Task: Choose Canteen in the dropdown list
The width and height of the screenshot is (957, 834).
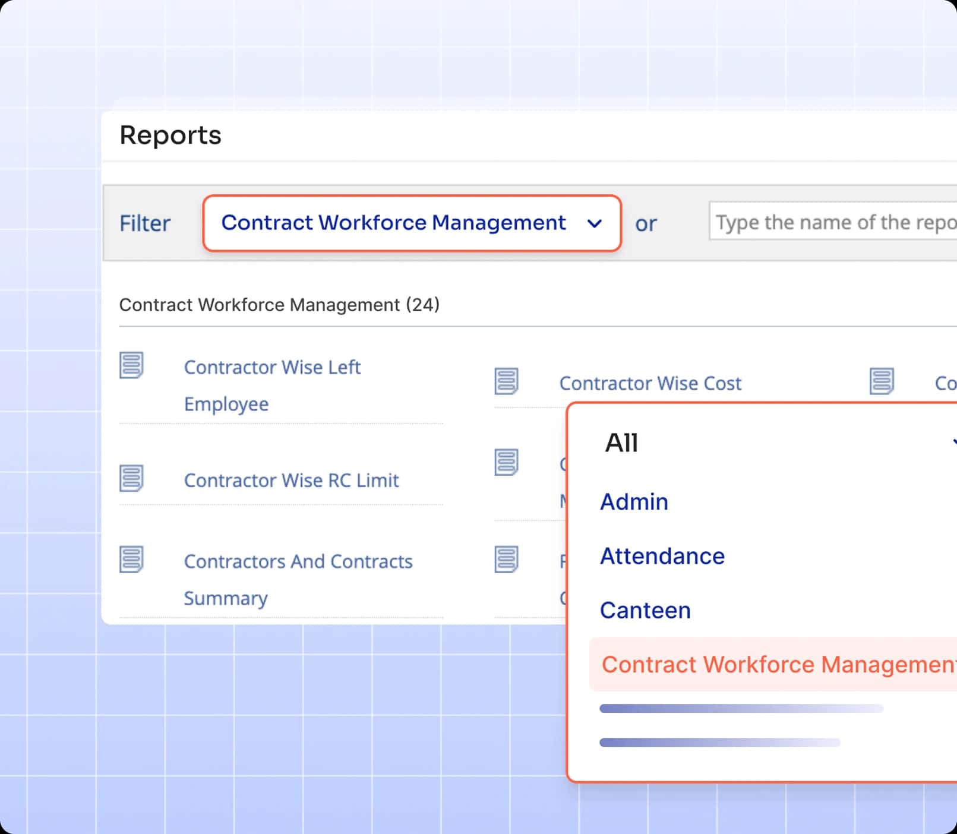Action: click(645, 610)
